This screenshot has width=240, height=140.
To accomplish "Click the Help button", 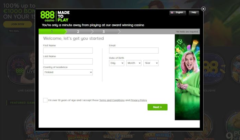I will click(194, 13).
